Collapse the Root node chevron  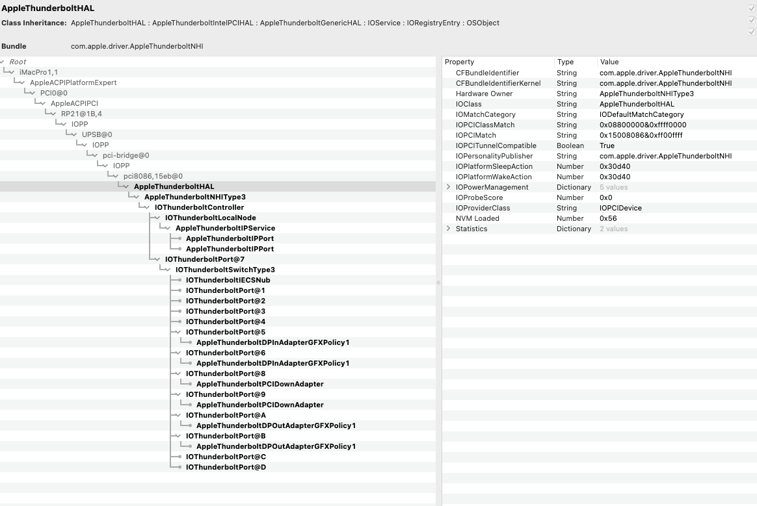point(4,62)
